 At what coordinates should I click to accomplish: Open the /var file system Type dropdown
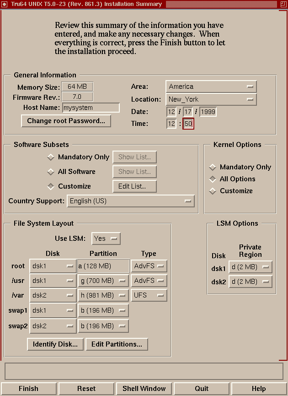[149, 295]
